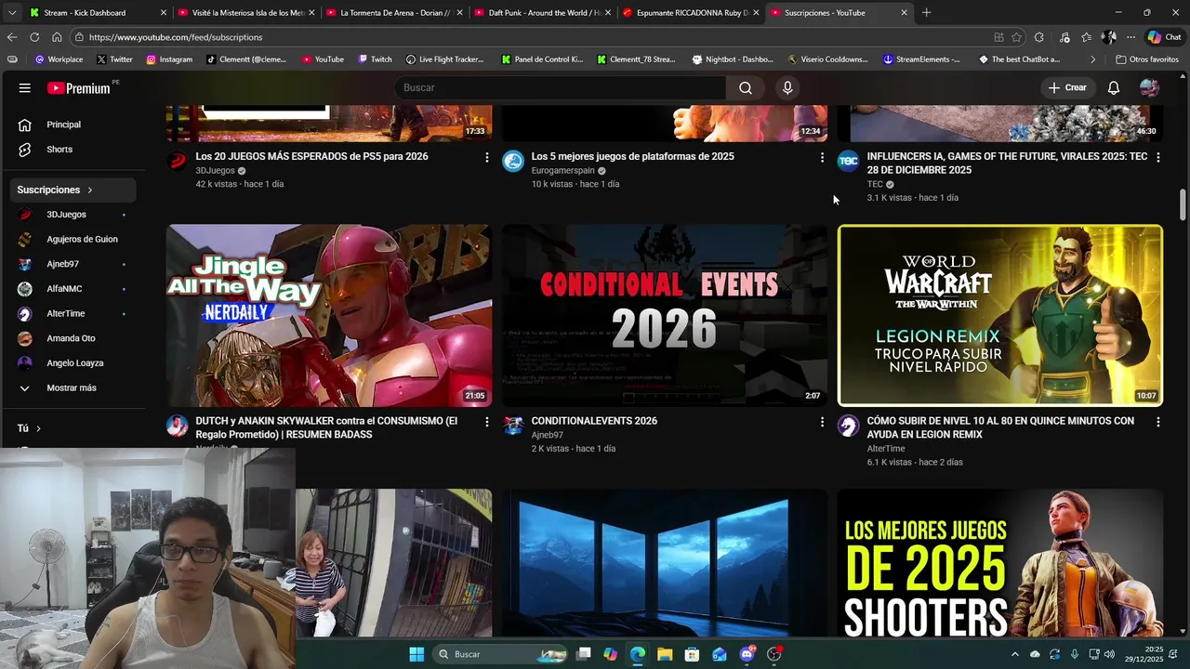Open the AlterTime avatar beside Legion Remix video
The width and height of the screenshot is (1190, 669).
(848, 426)
